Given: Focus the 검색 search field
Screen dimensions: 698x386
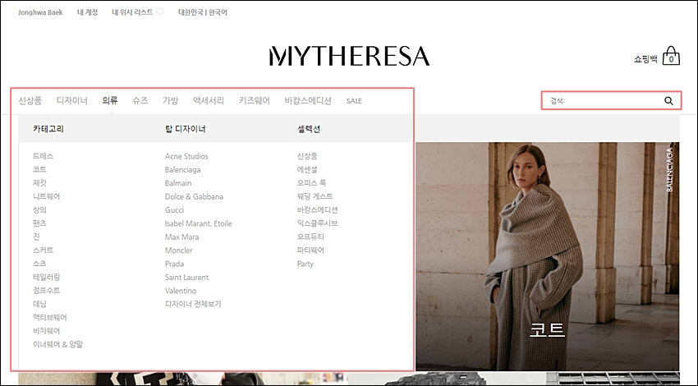Looking at the screenshot, I should point(611,101).
